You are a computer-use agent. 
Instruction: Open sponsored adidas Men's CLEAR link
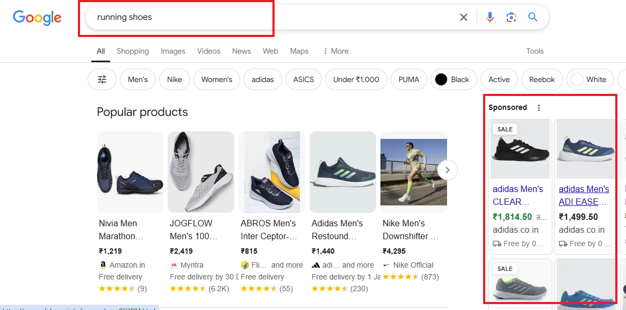pos(518,195)
